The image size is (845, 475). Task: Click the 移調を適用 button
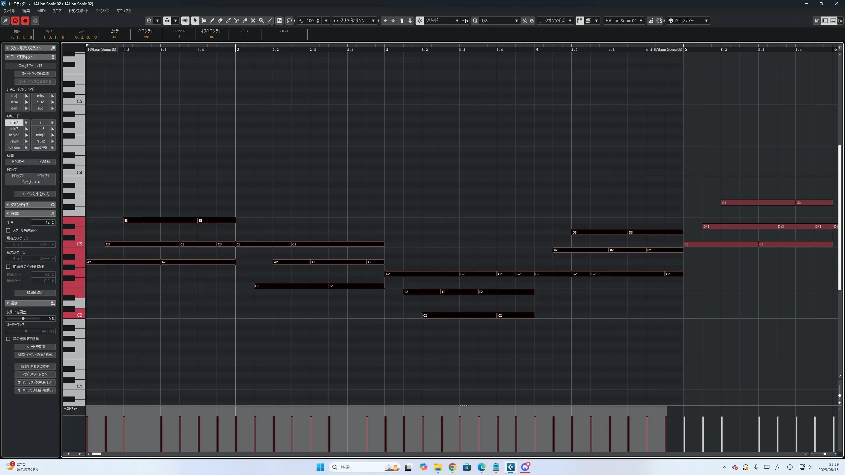pyautogui.click(x=35, y=293)
